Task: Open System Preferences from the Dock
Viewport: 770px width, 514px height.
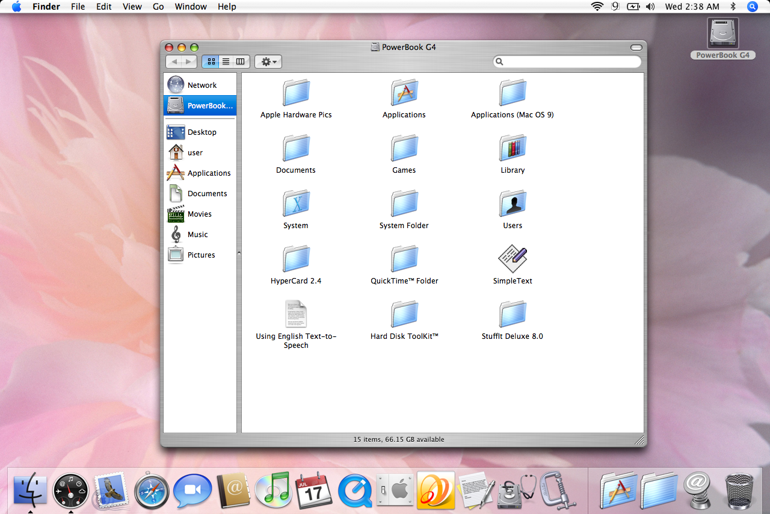Action: pos(395,491)
